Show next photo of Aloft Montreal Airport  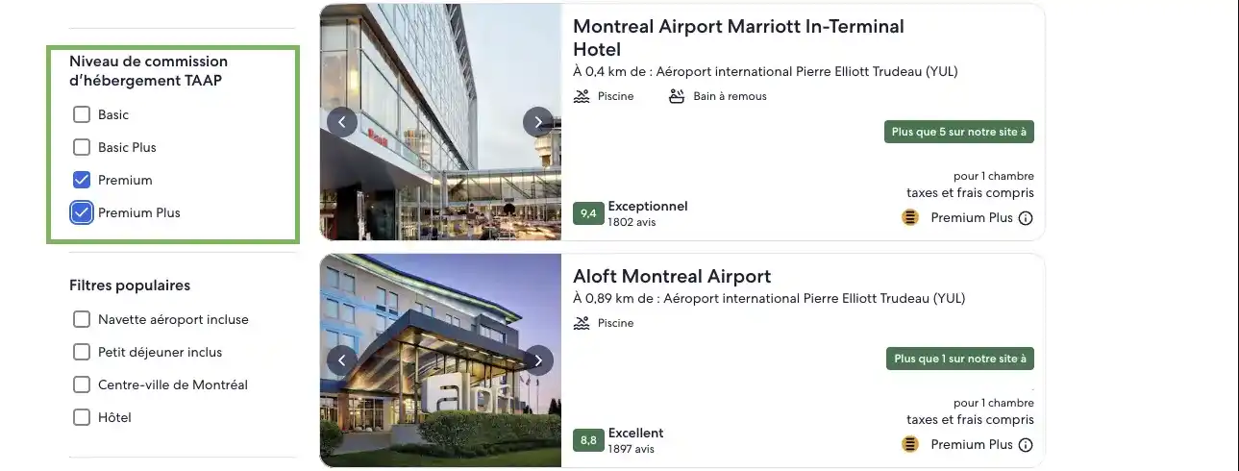538,360
